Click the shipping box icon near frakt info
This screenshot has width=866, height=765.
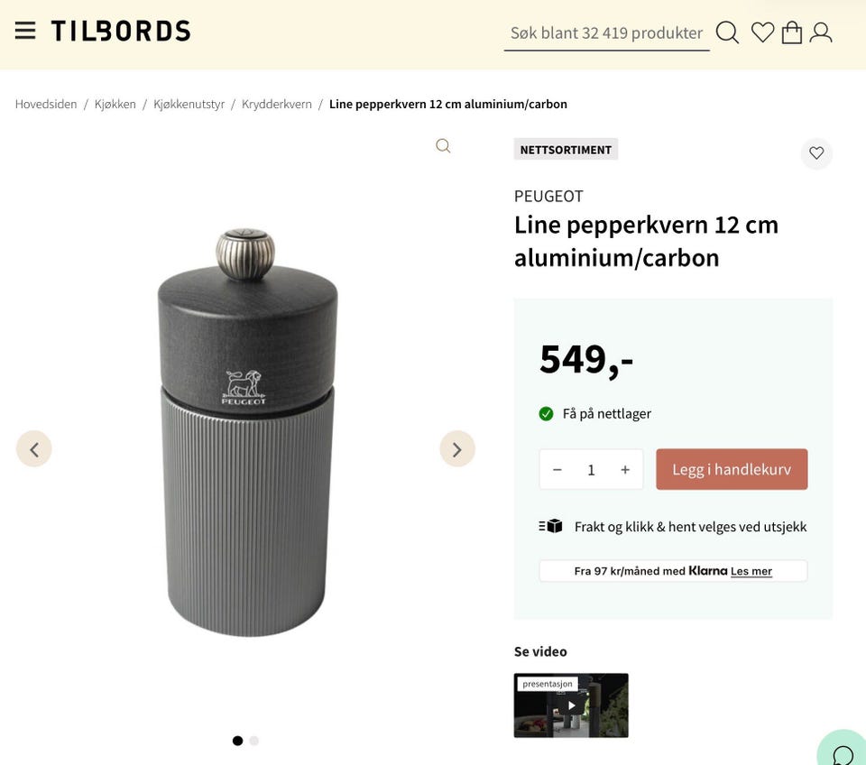click(x=550, y=525)
